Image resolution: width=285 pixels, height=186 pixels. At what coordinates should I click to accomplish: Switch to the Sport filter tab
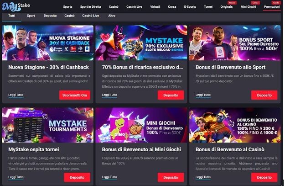(31, 16)
